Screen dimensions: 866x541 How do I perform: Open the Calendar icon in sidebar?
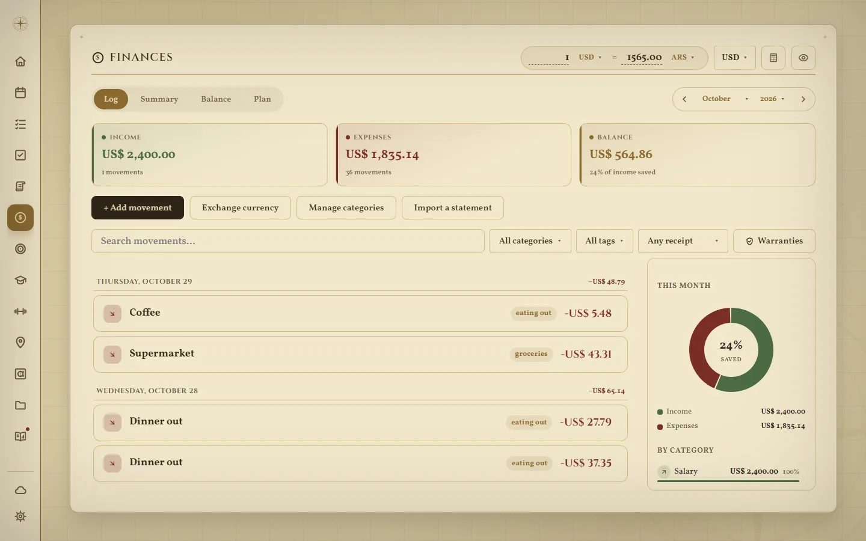(x=20, y=93)
